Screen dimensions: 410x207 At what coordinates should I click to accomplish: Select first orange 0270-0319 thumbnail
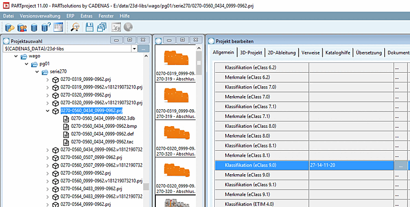tap(175, 63)
